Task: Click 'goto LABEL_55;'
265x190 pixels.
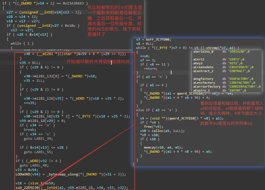Action: click(38, 152)
